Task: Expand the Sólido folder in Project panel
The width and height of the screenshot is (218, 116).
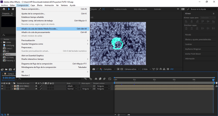Action: pyautogui.click(x=1, y=42)
